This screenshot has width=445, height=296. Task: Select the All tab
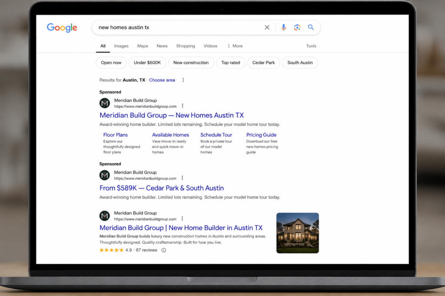[x=103, y=46]
